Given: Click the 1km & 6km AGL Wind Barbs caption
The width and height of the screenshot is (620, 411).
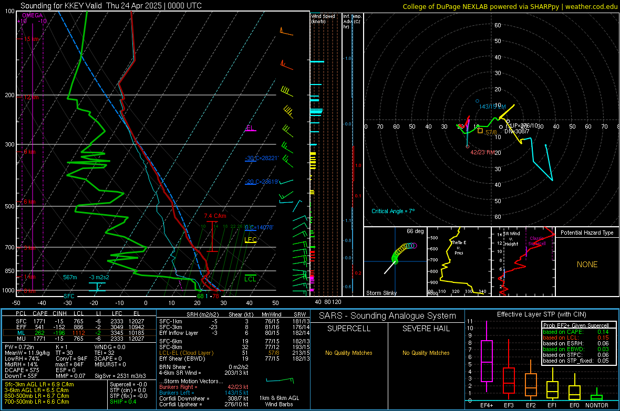Looking at the screenshot, I should pyautogui.click(x=279, y=401).
